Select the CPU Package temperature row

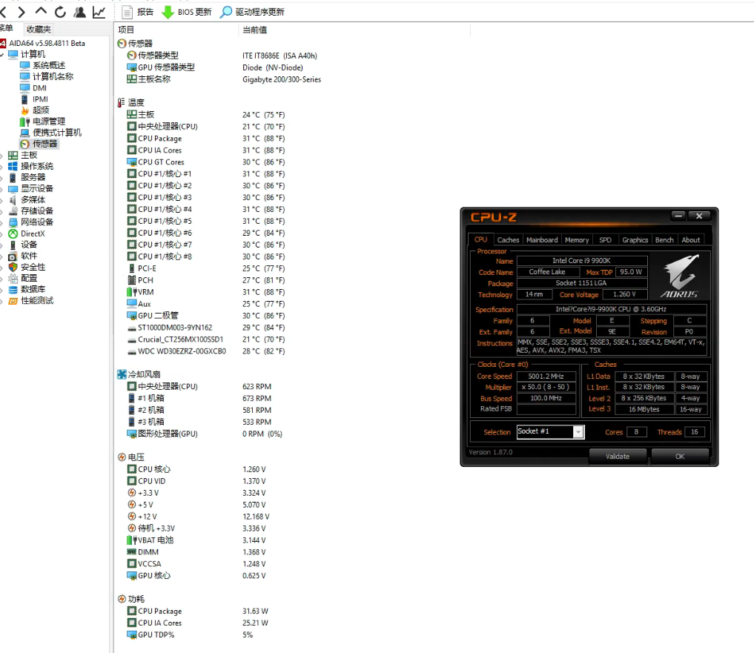coord(159,139)
